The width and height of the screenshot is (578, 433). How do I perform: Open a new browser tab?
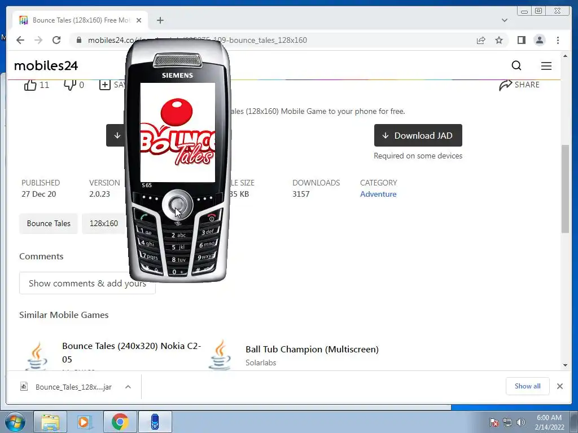(160, 20)
